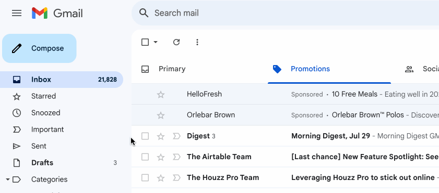Image resolution: width=439 pixels, height=193 pixels.
Task: Click the Sent arrow icon
Action: (17, 146)
